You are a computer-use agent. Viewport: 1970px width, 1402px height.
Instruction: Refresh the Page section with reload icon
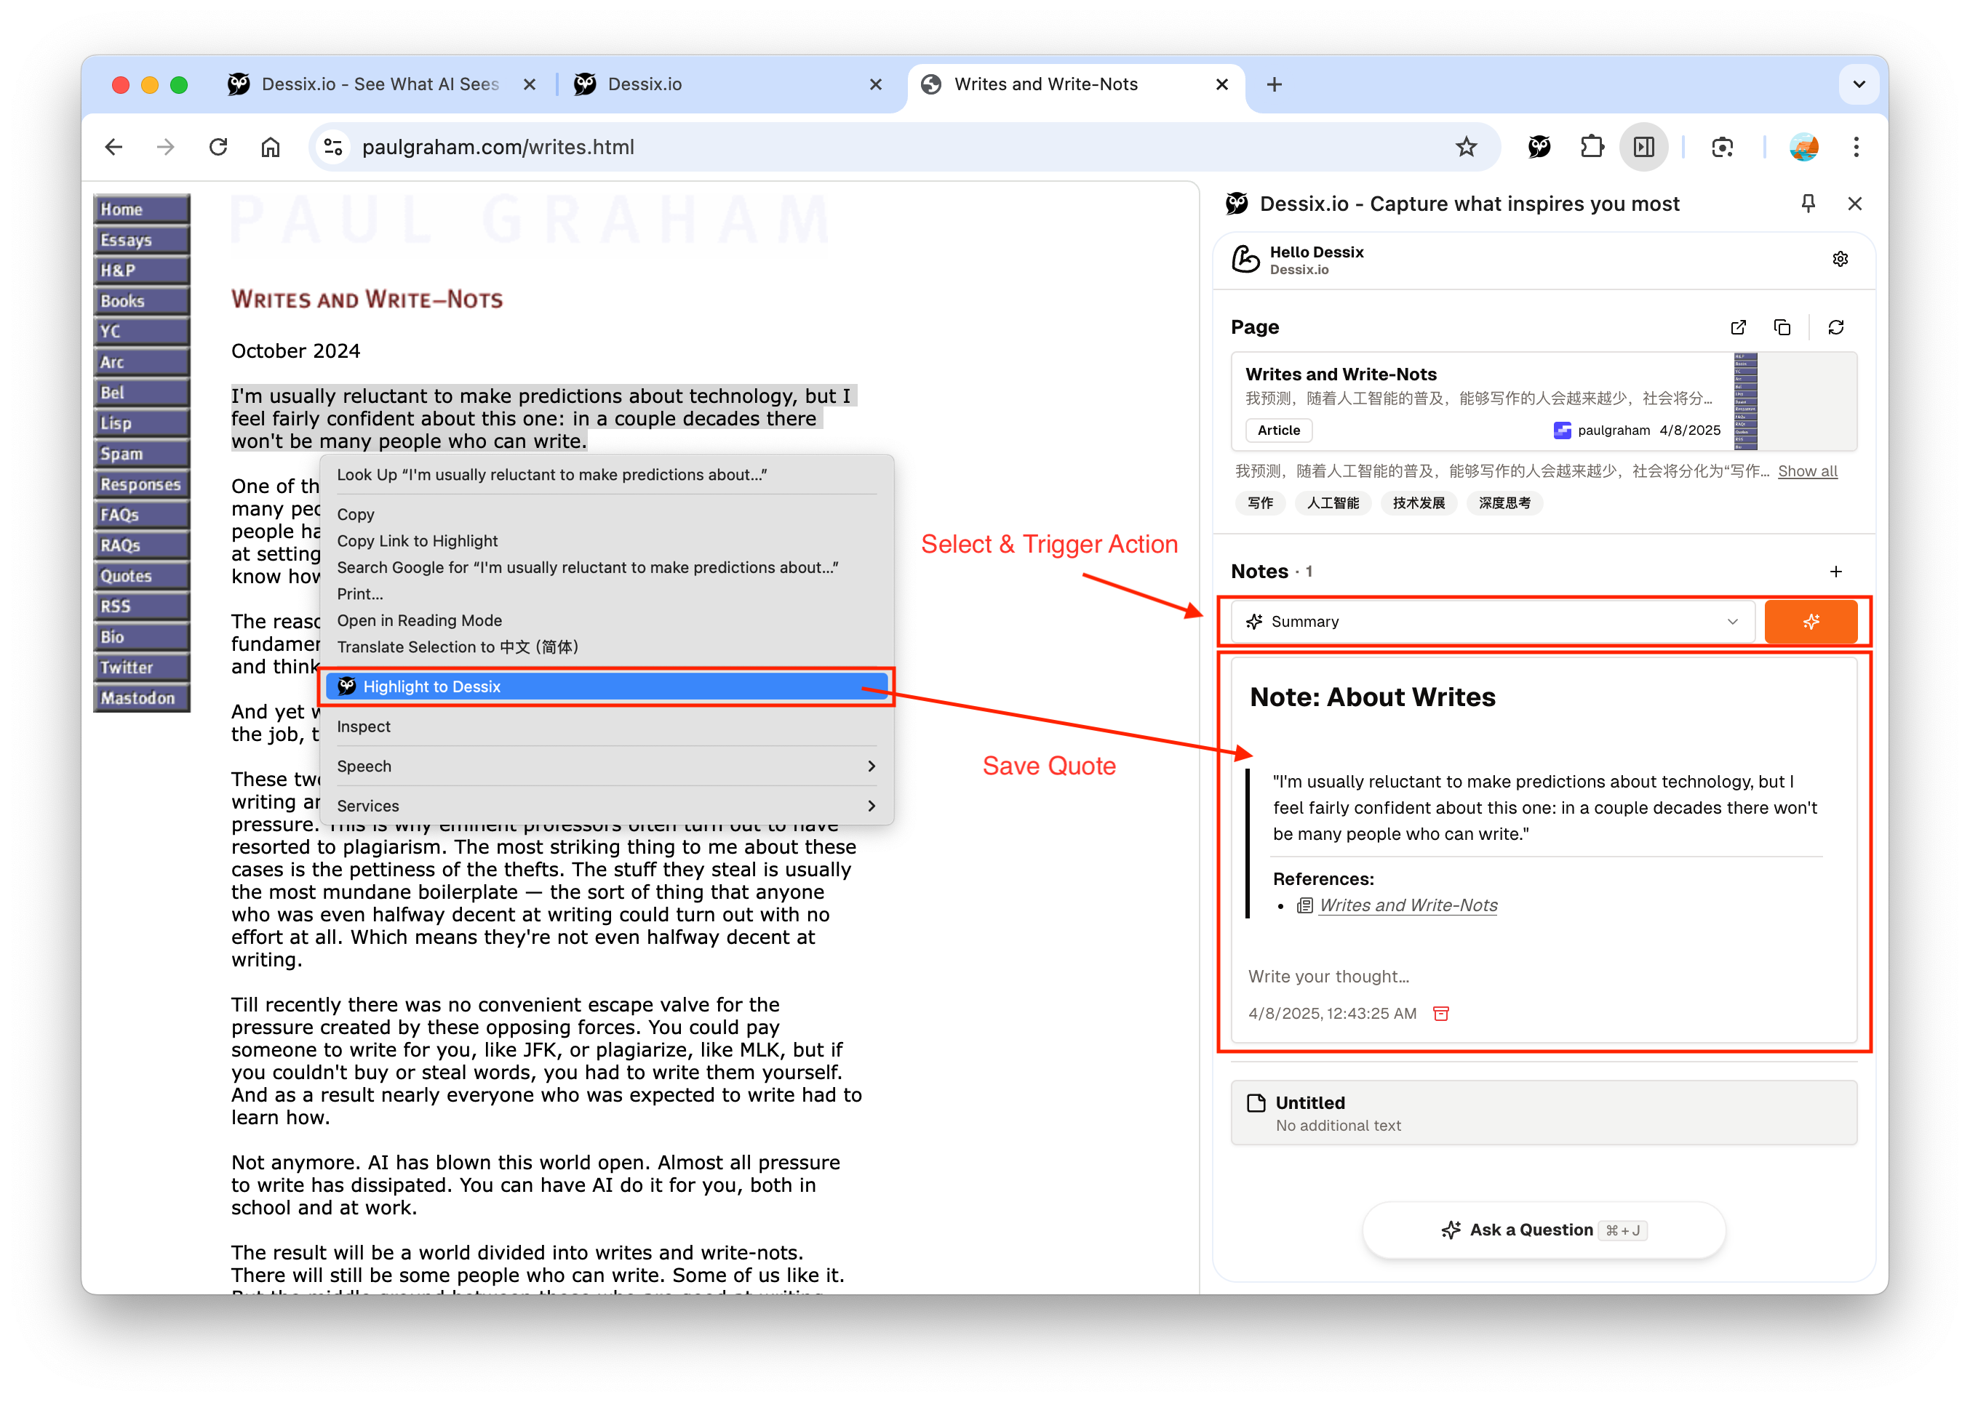tap(1835, 327)
